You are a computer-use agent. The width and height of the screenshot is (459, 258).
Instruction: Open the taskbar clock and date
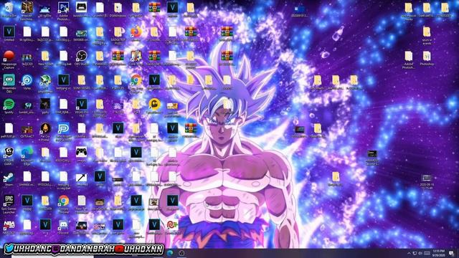[x=438, y=253]
